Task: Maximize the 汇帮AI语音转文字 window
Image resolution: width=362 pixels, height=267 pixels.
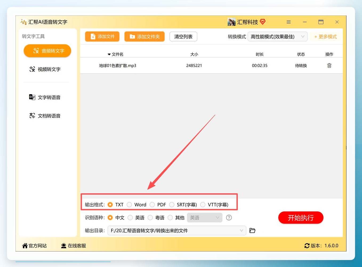Action: [x=321, y=22]
